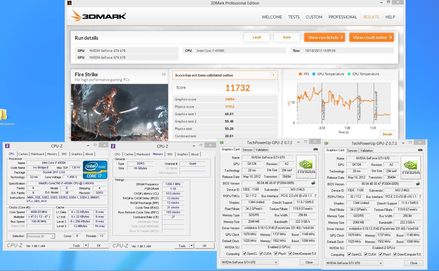
Task: Toggle OpenCL checkbox in left GPU-Z
Action: point(244,254)
